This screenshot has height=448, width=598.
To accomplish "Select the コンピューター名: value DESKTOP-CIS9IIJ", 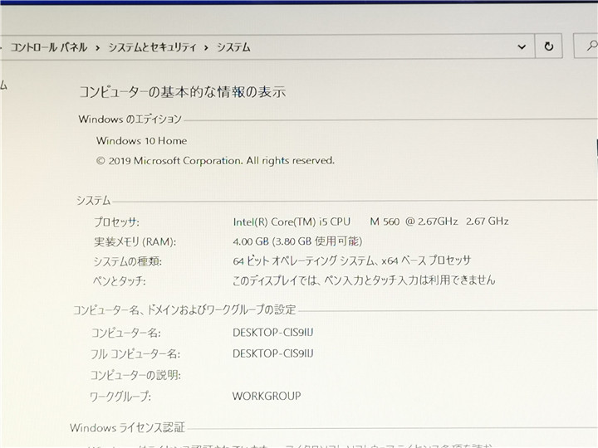I will 273,333.
